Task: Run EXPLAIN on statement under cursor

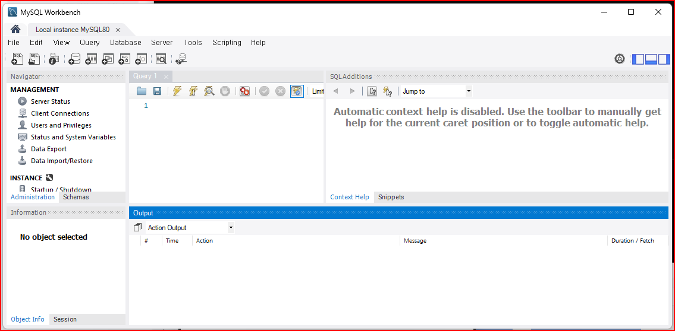Action: 209,91
